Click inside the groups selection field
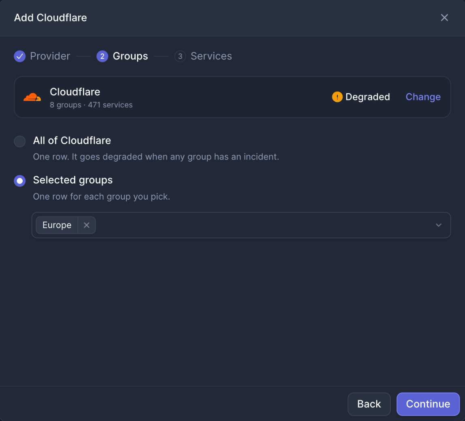Viewport: 465px width, 421px height. [x=241, y=225]
